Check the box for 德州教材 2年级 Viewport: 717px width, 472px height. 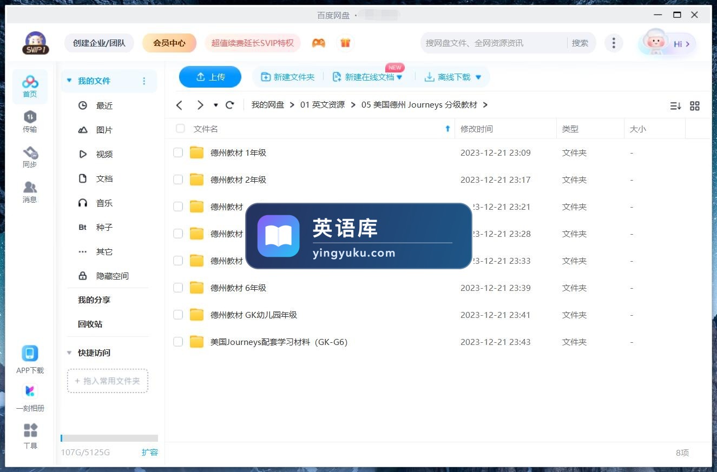click(178, 180)
